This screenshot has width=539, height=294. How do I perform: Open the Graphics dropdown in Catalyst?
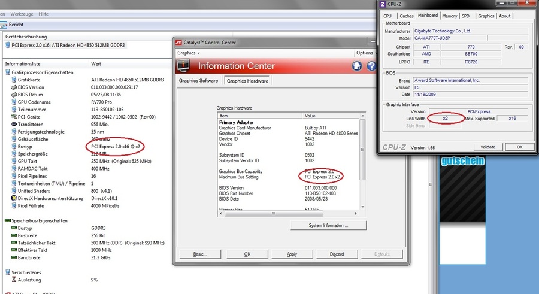click(189, 53)
